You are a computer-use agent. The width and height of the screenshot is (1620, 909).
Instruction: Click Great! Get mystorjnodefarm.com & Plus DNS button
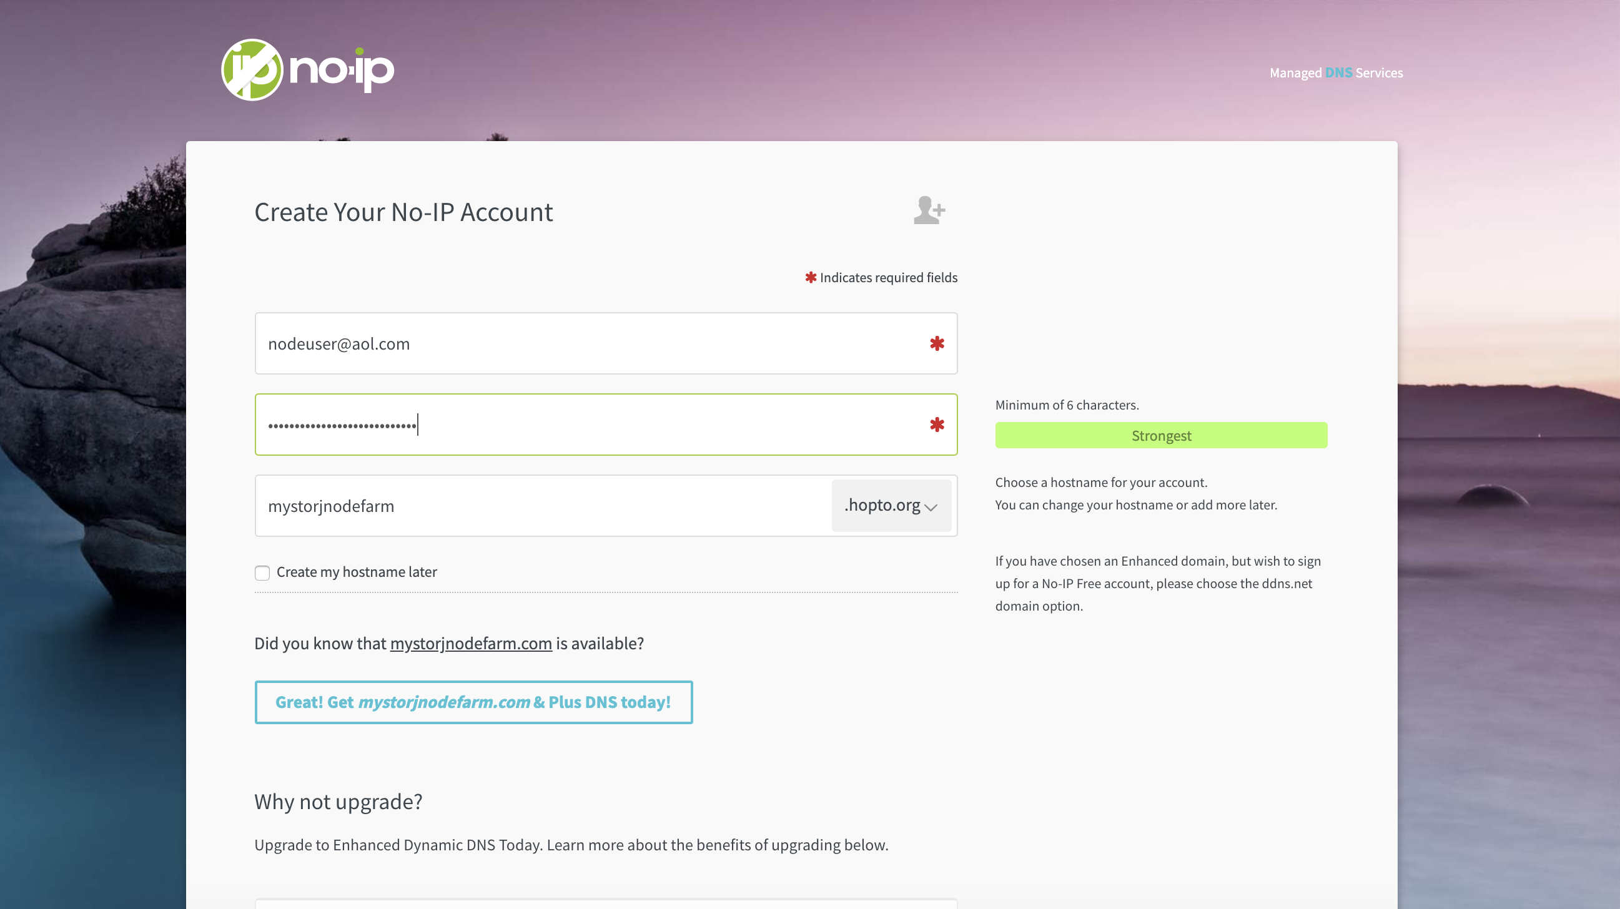click(x=473, y=702)
